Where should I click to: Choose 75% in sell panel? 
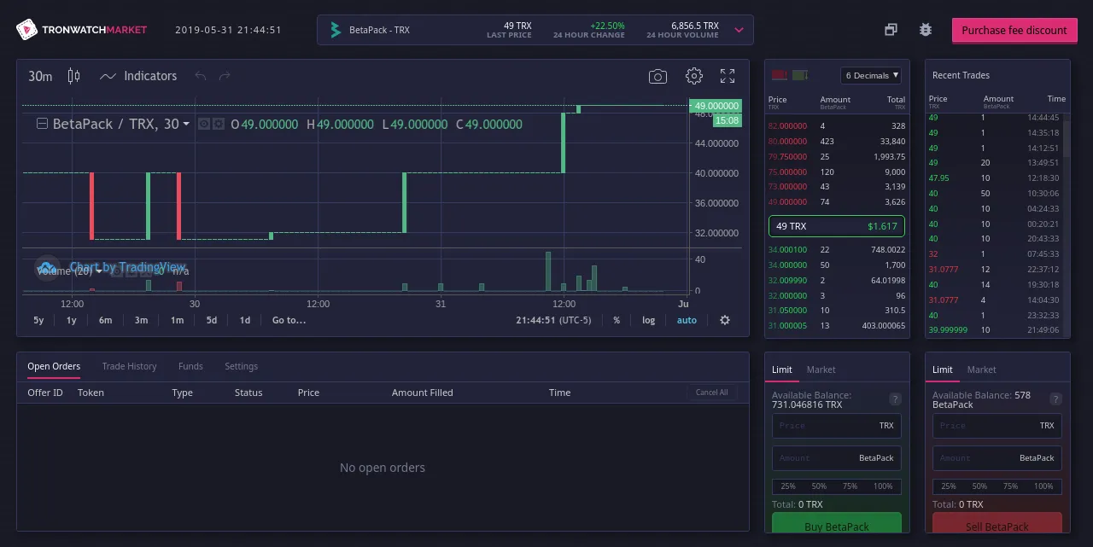[x=1010, y=486]
